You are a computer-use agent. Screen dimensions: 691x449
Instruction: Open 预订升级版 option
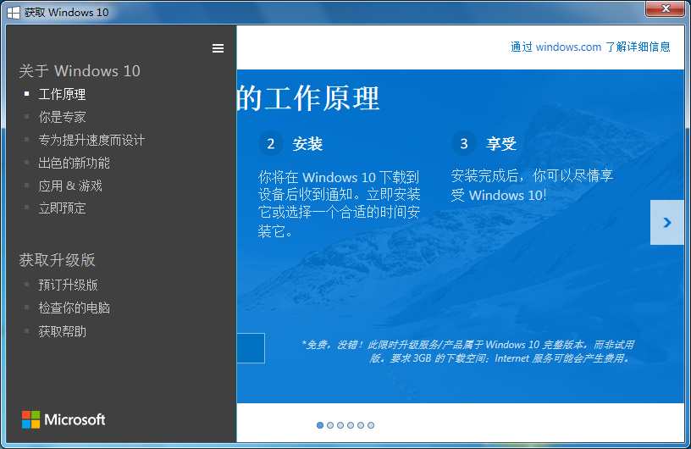(x=68, y=285)
